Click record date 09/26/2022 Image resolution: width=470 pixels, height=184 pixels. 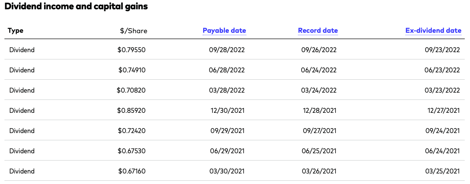tap(319, 50)
